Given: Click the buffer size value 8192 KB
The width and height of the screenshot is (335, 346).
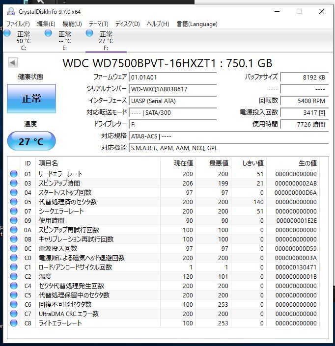Looking at the screenshot, I should point(305,77).
